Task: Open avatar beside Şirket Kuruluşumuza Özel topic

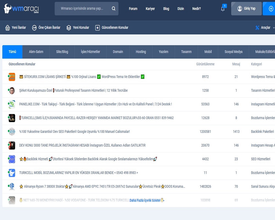Action: click(12, 90)
